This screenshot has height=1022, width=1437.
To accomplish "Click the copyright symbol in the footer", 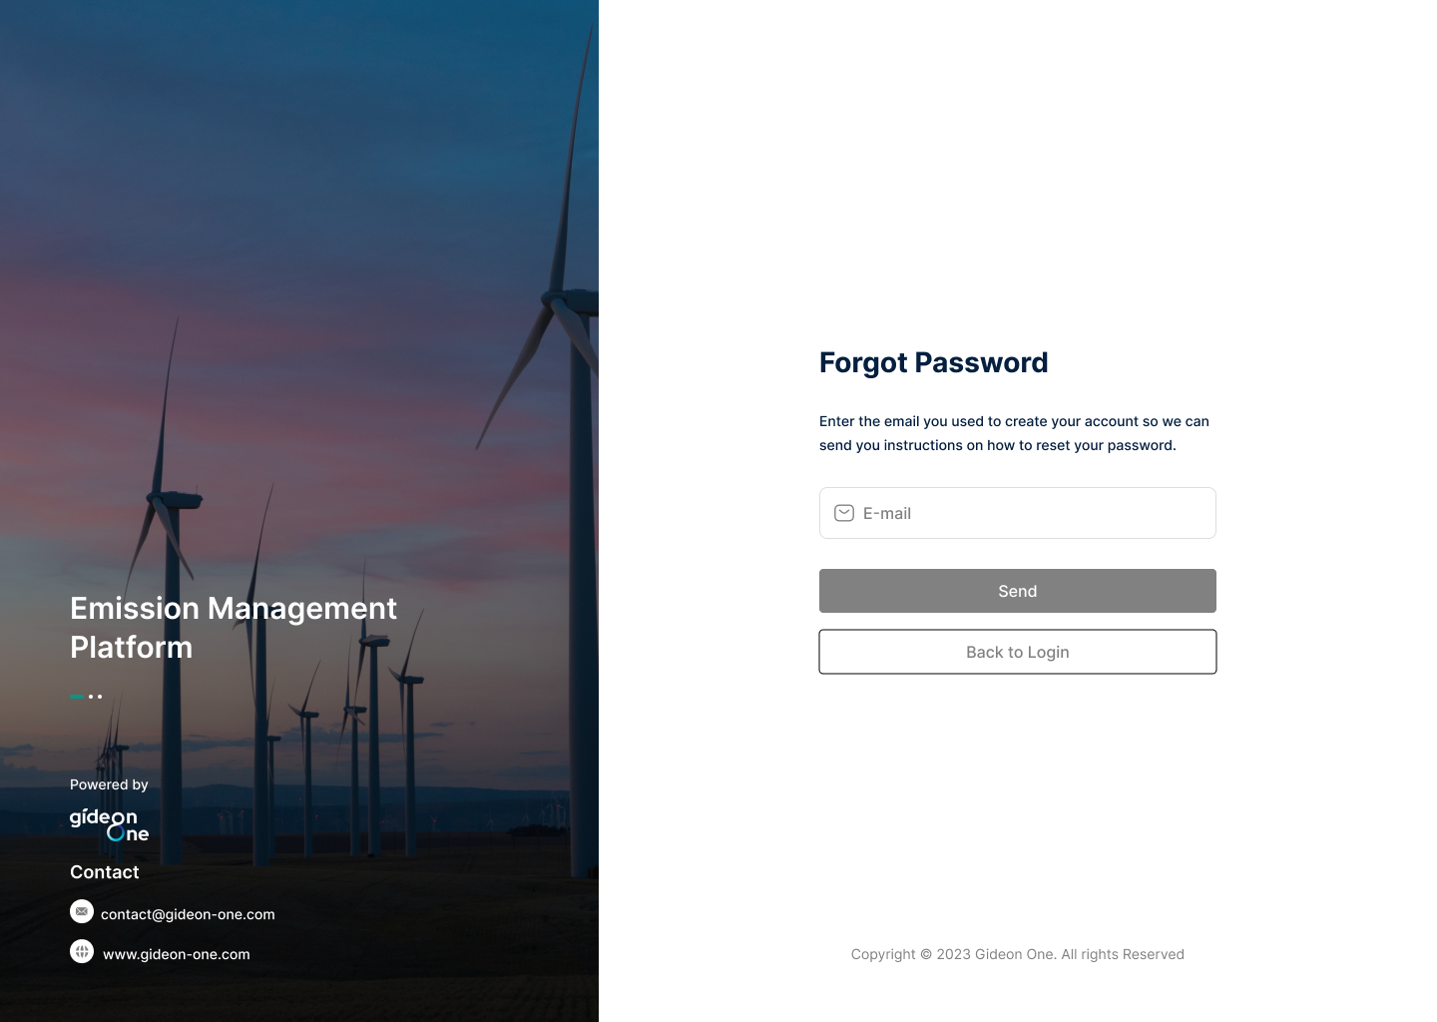I will click(x=926, y=954).
